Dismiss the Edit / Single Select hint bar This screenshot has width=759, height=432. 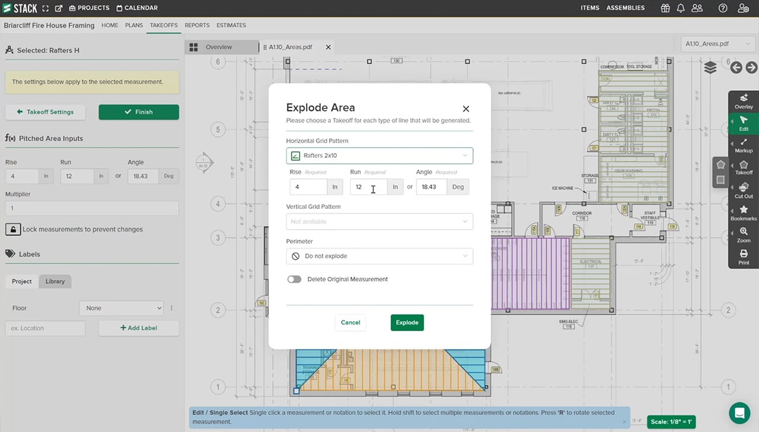(x=624, y=422)
